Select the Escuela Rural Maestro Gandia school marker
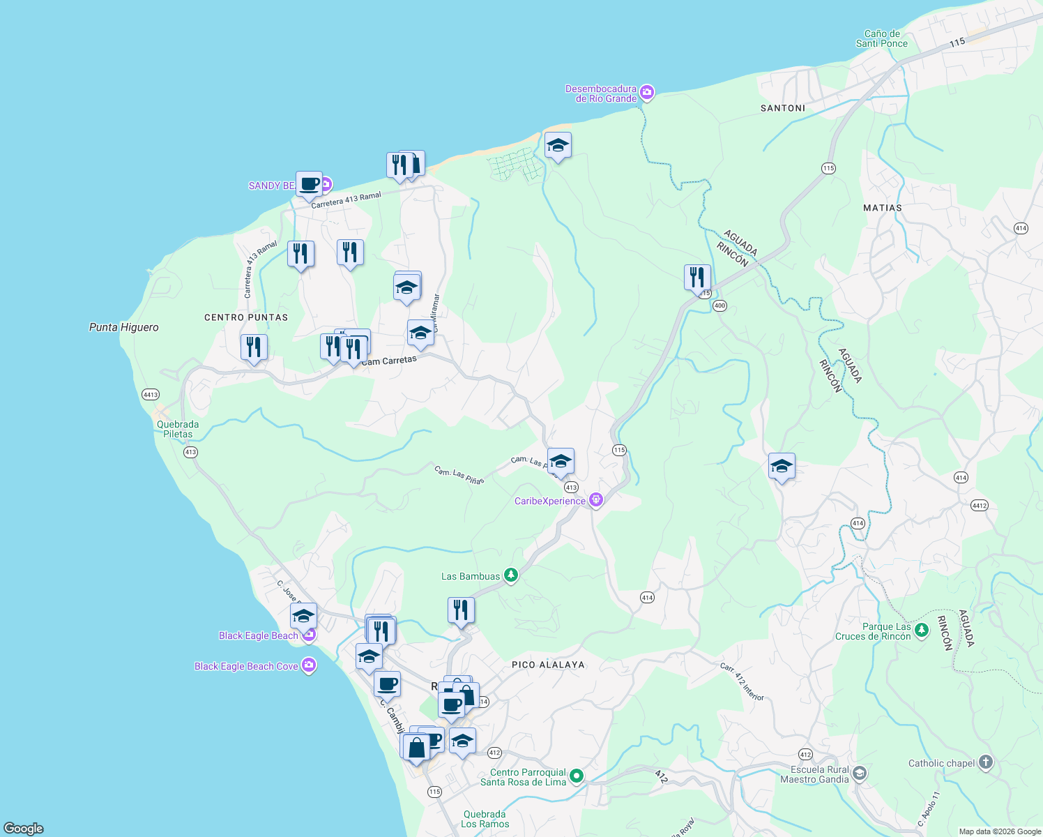The image size is (1043, 837). click(859, 773)
